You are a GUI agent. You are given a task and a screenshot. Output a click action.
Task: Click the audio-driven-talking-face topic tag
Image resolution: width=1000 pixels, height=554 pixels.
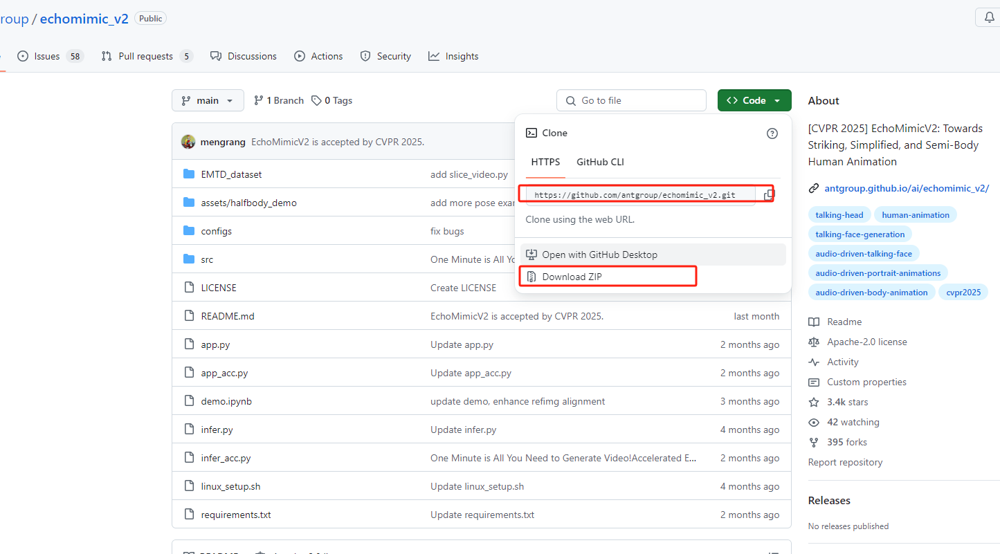tap(864, 254)
